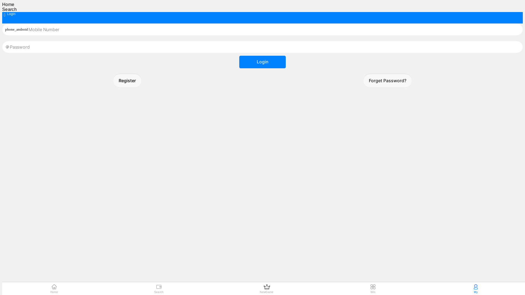
Task: Select the My profile icon
Action: [x=476, y=287]
